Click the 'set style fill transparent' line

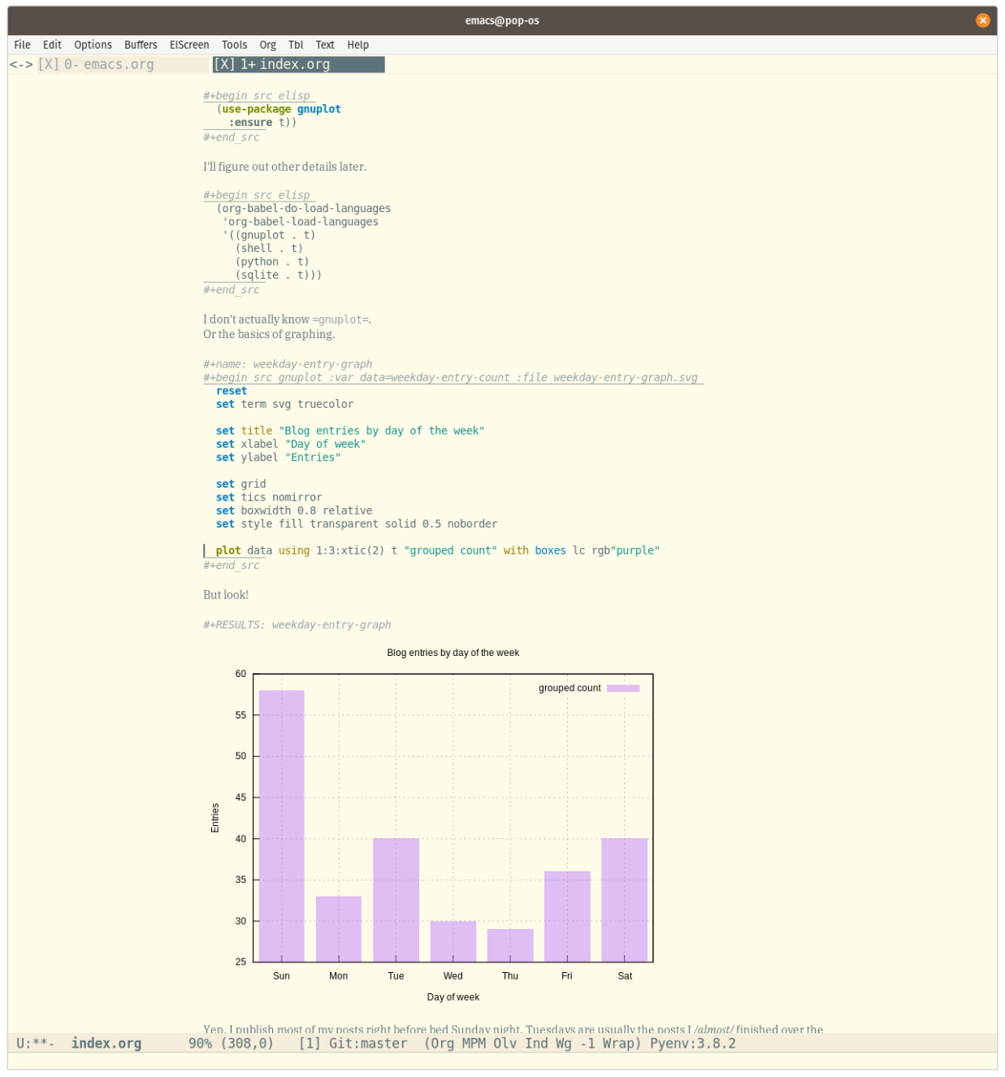(357, 524)
